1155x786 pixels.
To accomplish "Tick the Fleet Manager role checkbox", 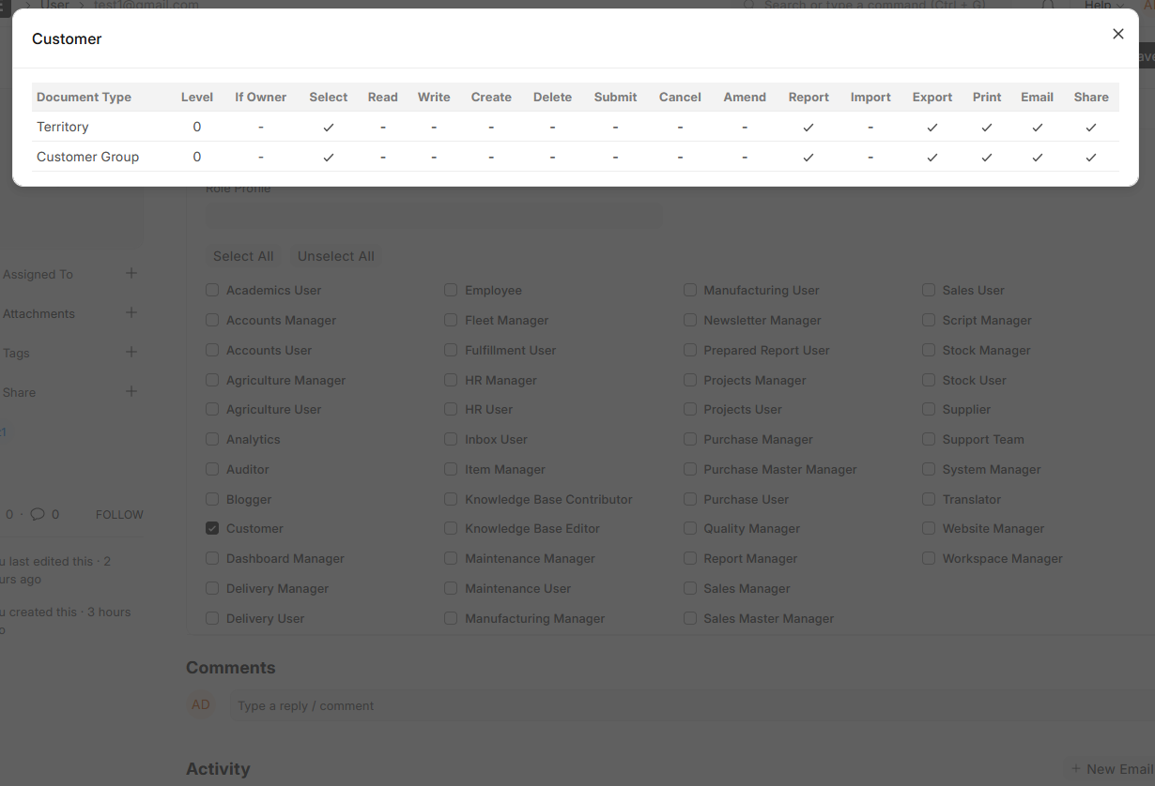I will pyautogui.click(x=451, y=321).
